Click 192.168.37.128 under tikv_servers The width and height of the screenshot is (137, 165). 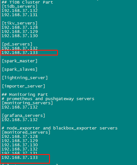(x=20, y=27)
